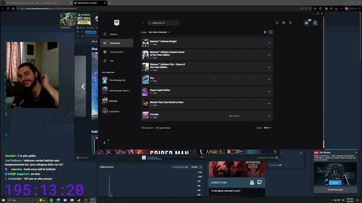Reload the browser page
The width and height of the screenshot is (362, 203).
[8, 8]
